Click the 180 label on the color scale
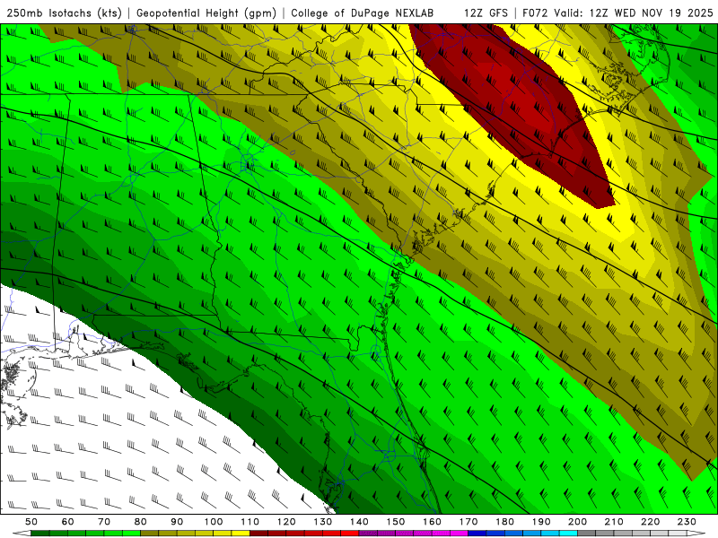Viewport: 718px width, 538px height. point(504,522)
